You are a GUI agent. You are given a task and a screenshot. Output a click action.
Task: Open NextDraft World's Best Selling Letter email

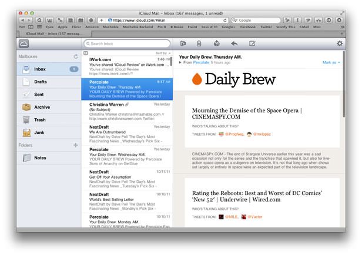tap(127, 202)
